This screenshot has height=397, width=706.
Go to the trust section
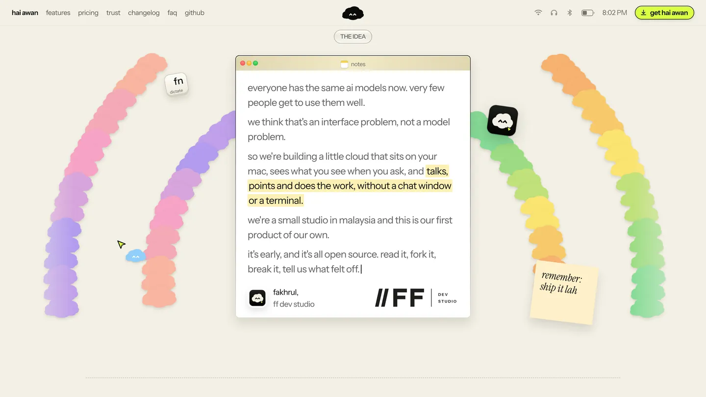click(113, 13)
